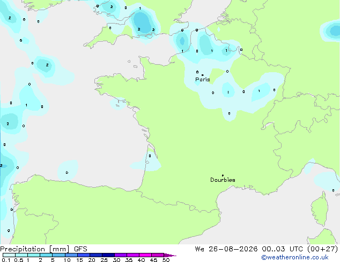Pick the 35–40 mm legend swatch

pos(132,255)
